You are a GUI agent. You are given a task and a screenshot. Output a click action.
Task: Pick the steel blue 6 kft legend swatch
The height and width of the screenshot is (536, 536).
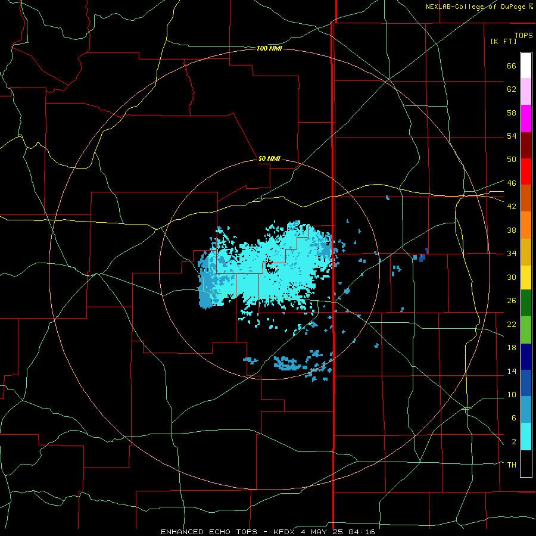[x=526, y=410]
